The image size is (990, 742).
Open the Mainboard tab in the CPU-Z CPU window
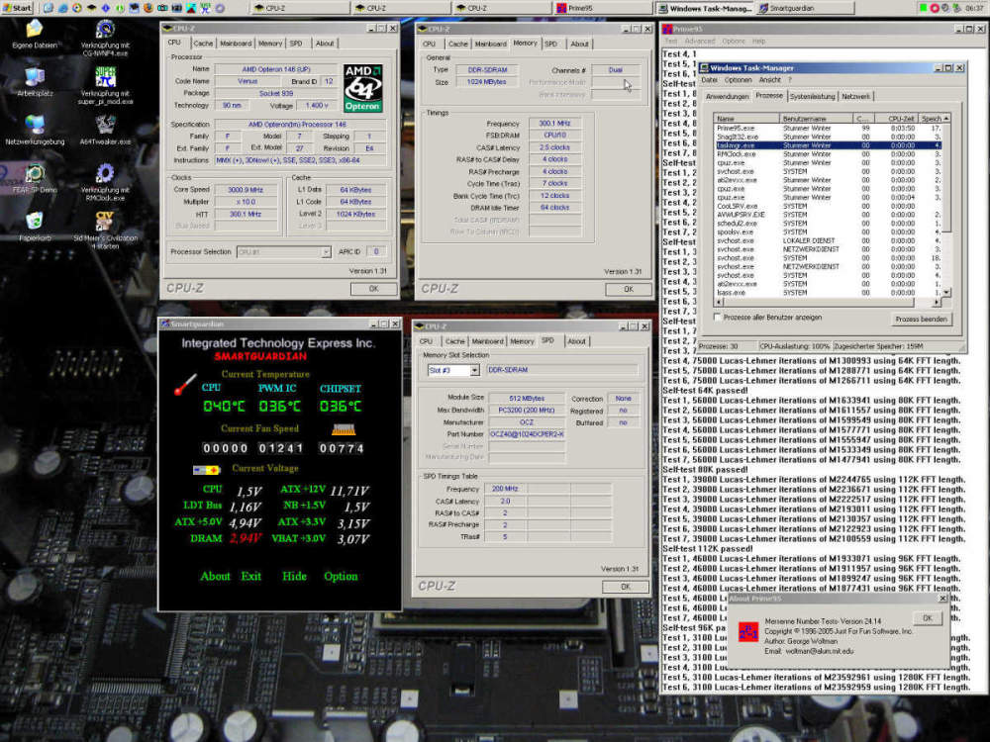click(236, 44)
